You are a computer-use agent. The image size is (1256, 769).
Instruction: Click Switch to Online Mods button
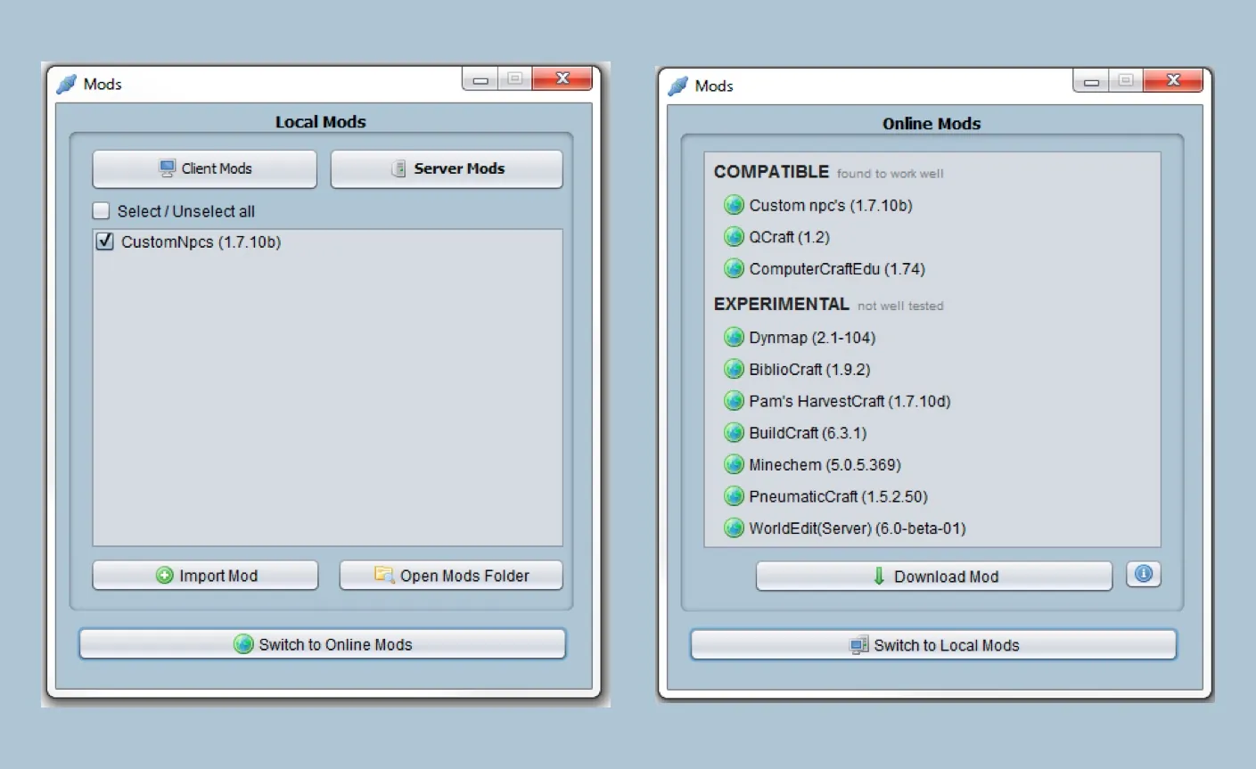323,644
